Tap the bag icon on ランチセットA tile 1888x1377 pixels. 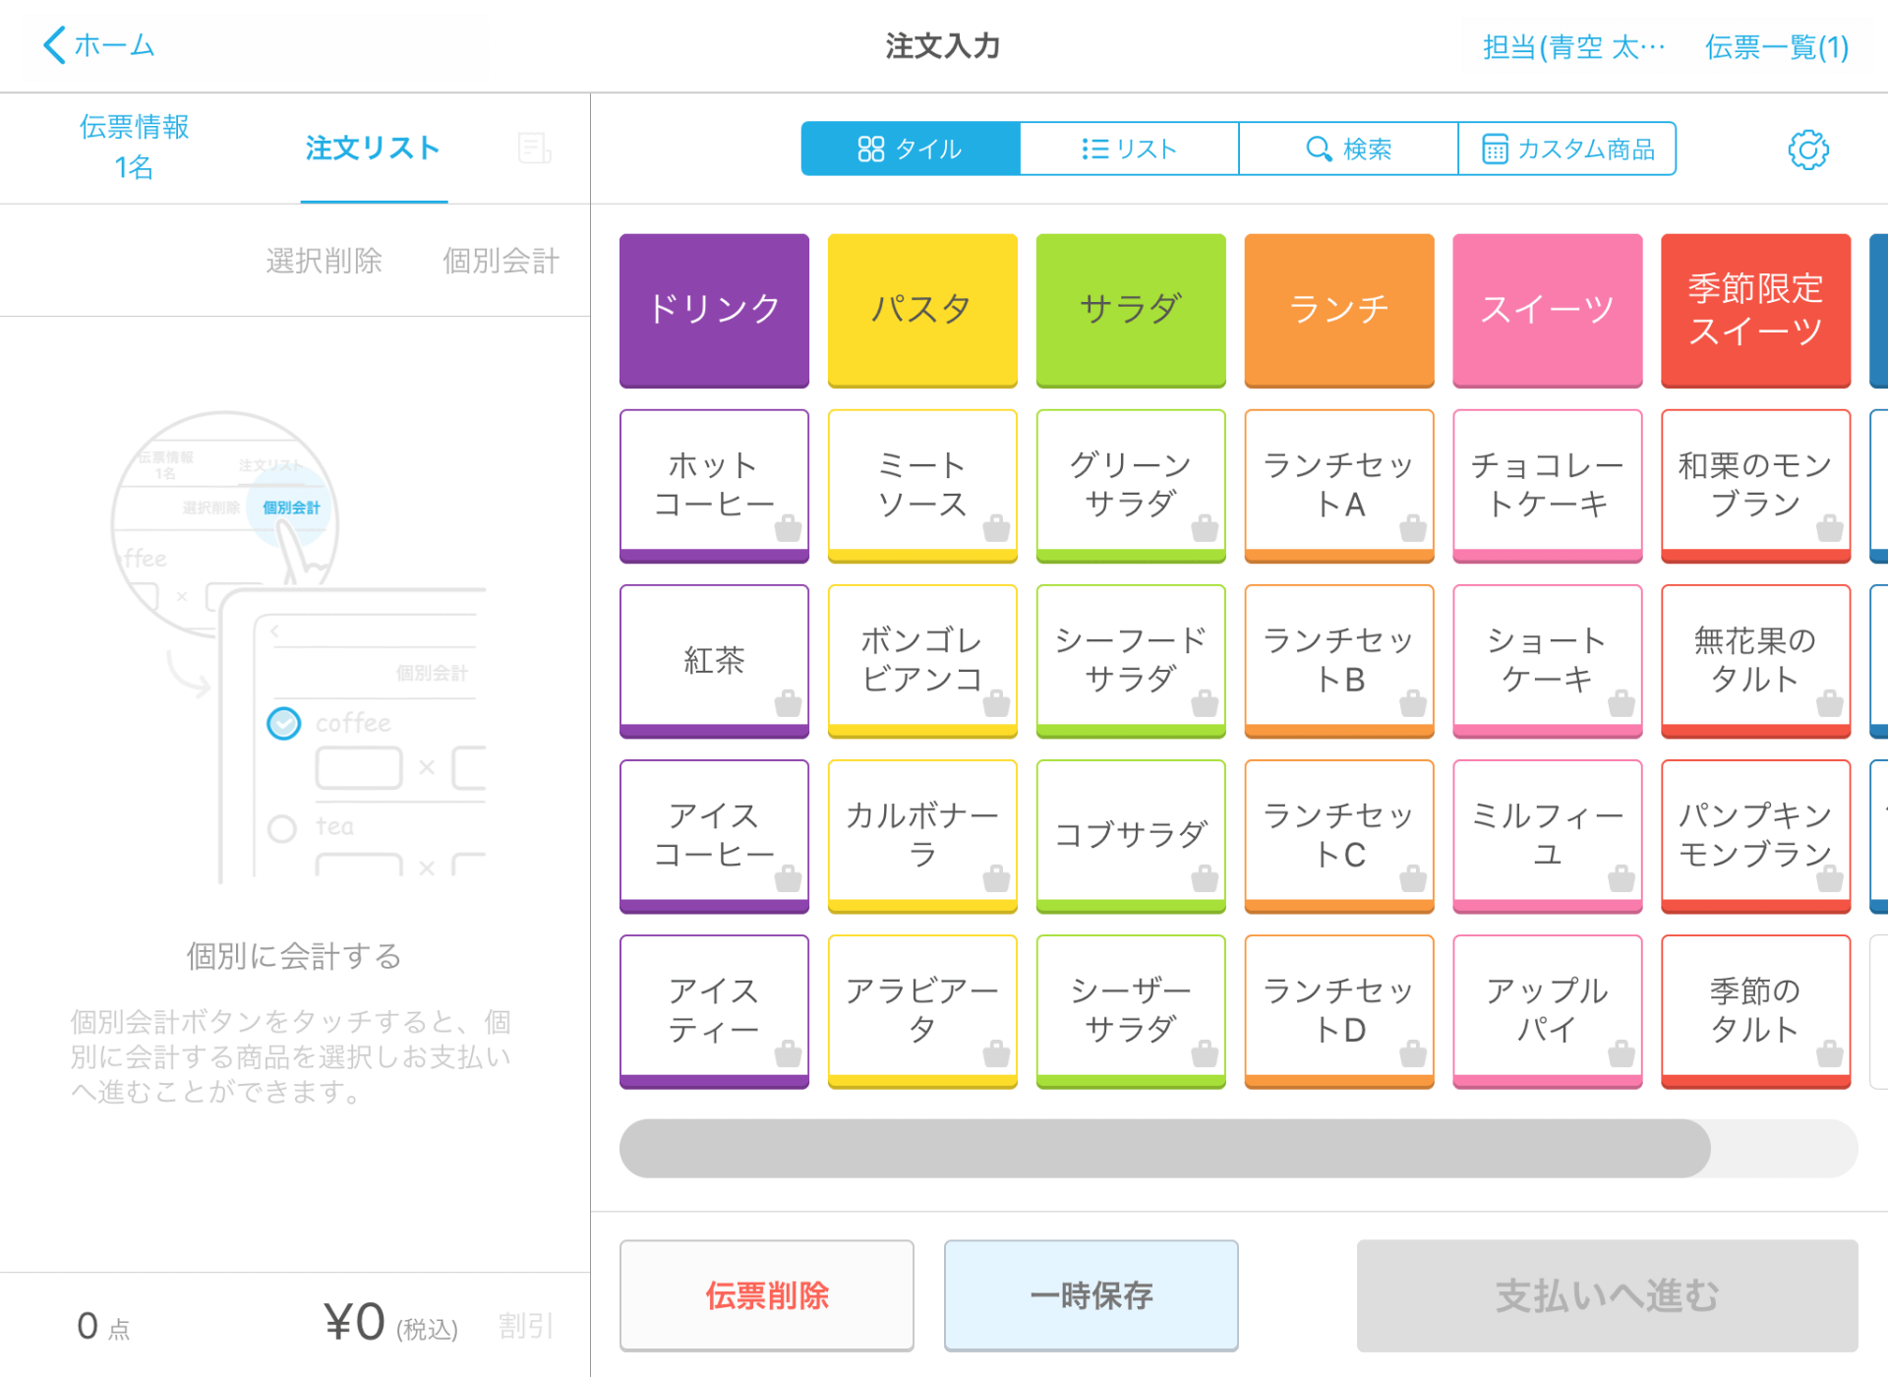[1413, 528]
